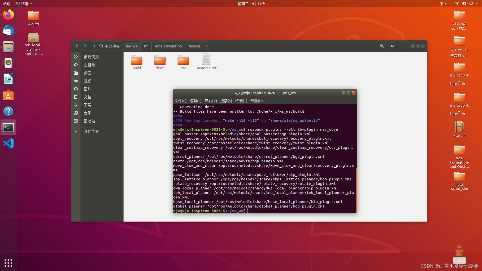Open the Files manager dock icon
Viewport: 482px width, 271px height.
[8, 47]
